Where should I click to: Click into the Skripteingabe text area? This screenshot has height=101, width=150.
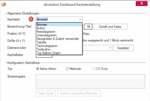tap(90, 81)
